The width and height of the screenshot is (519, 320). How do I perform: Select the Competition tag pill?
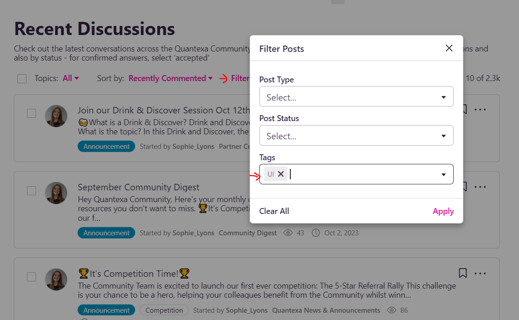(x=164, y=310)
